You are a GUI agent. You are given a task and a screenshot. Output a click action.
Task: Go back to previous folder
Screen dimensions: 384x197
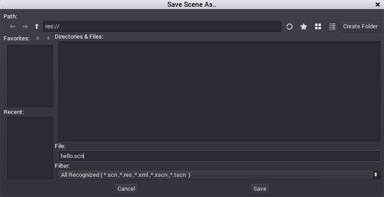point(13,26)
